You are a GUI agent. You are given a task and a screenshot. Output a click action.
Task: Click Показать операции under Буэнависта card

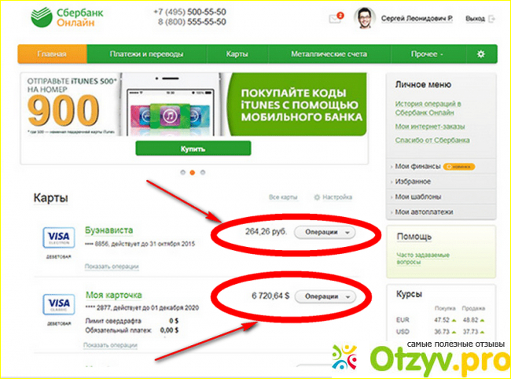click(x=112, y=267)
